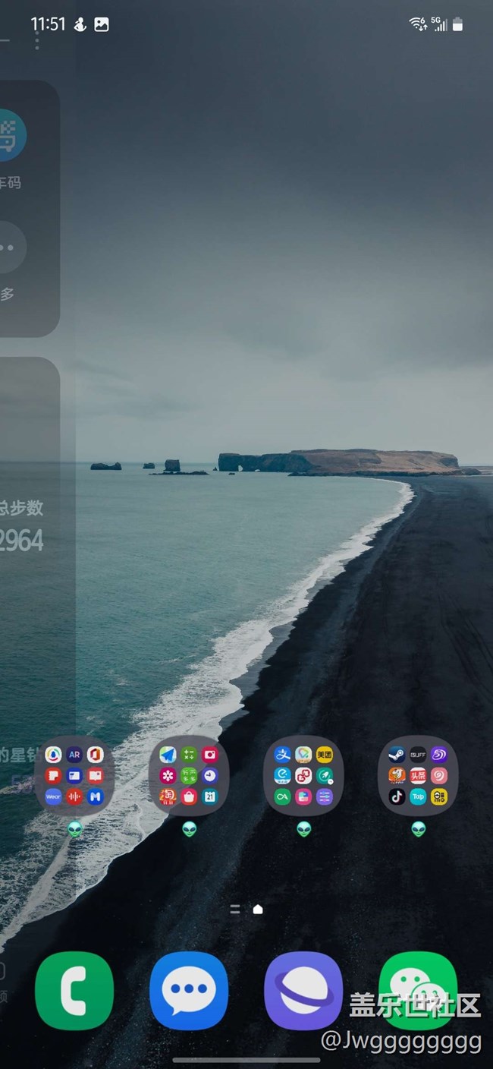The image size is (493, 1069).
Task: Tap the Wi-Fi status icon
Action: [x=417, y=24]
